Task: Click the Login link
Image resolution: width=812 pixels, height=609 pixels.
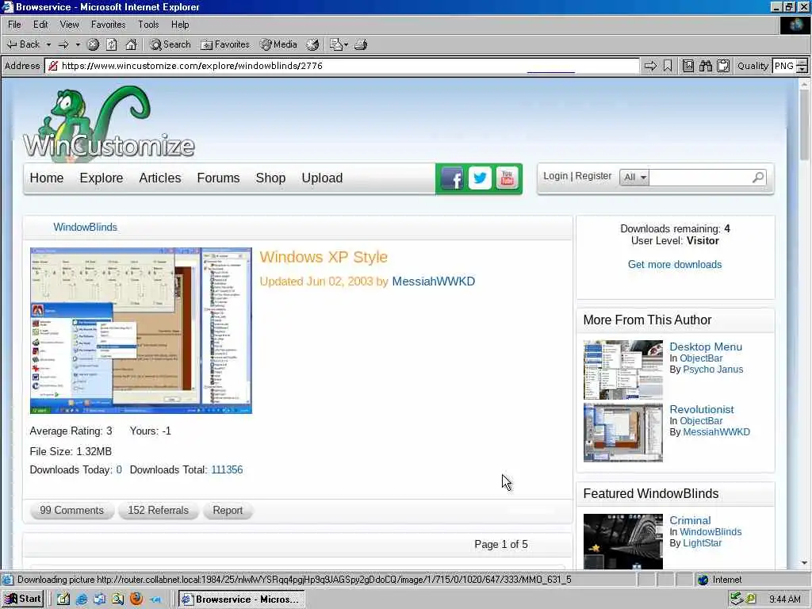Action: tap(556, 176)
